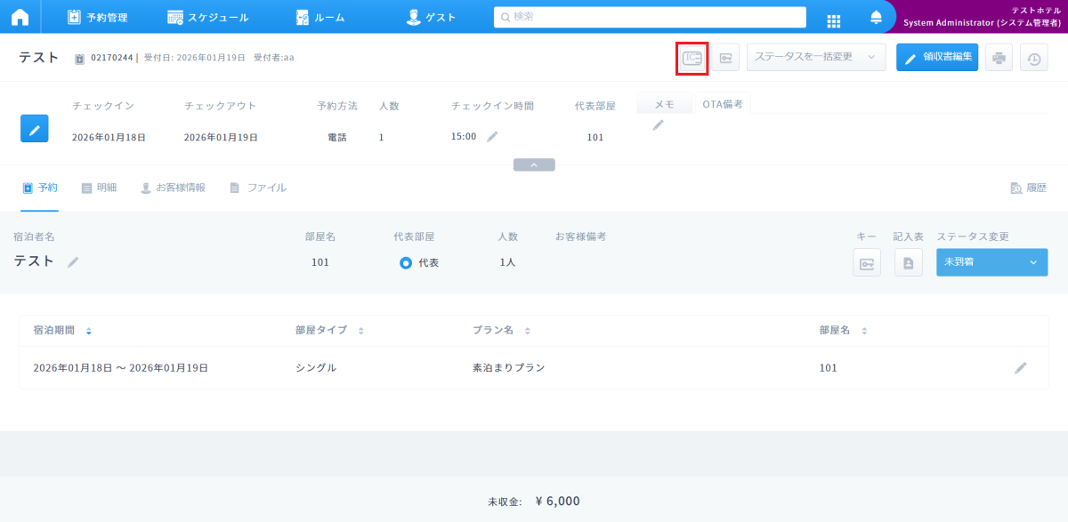1068x522 pixels.
Task: Click the notification bell icon
Action: 876,18
